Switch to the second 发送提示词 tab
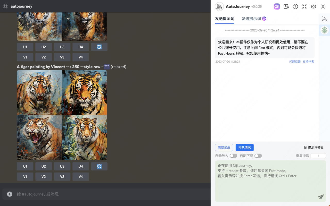This screenshot has width=330, height=206. [253, 19]
